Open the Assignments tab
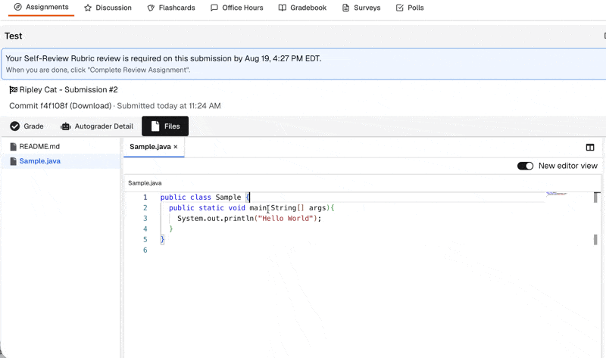606x358 pixels. point(41,8)
